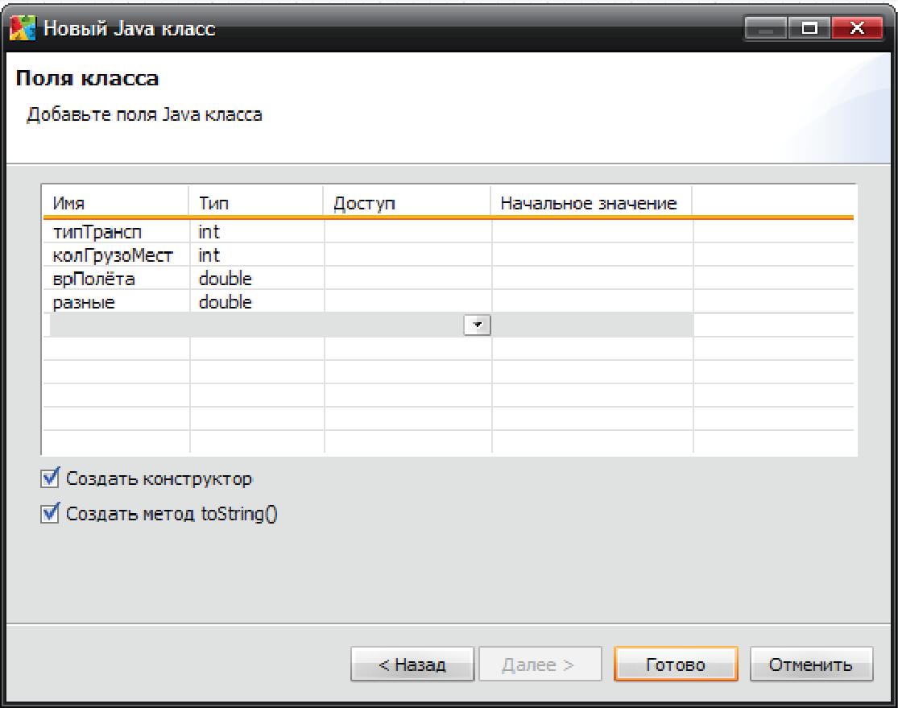Click the 'Доступ' column header
The height and width of the screenshot is (708, 898).
(408, 203)
